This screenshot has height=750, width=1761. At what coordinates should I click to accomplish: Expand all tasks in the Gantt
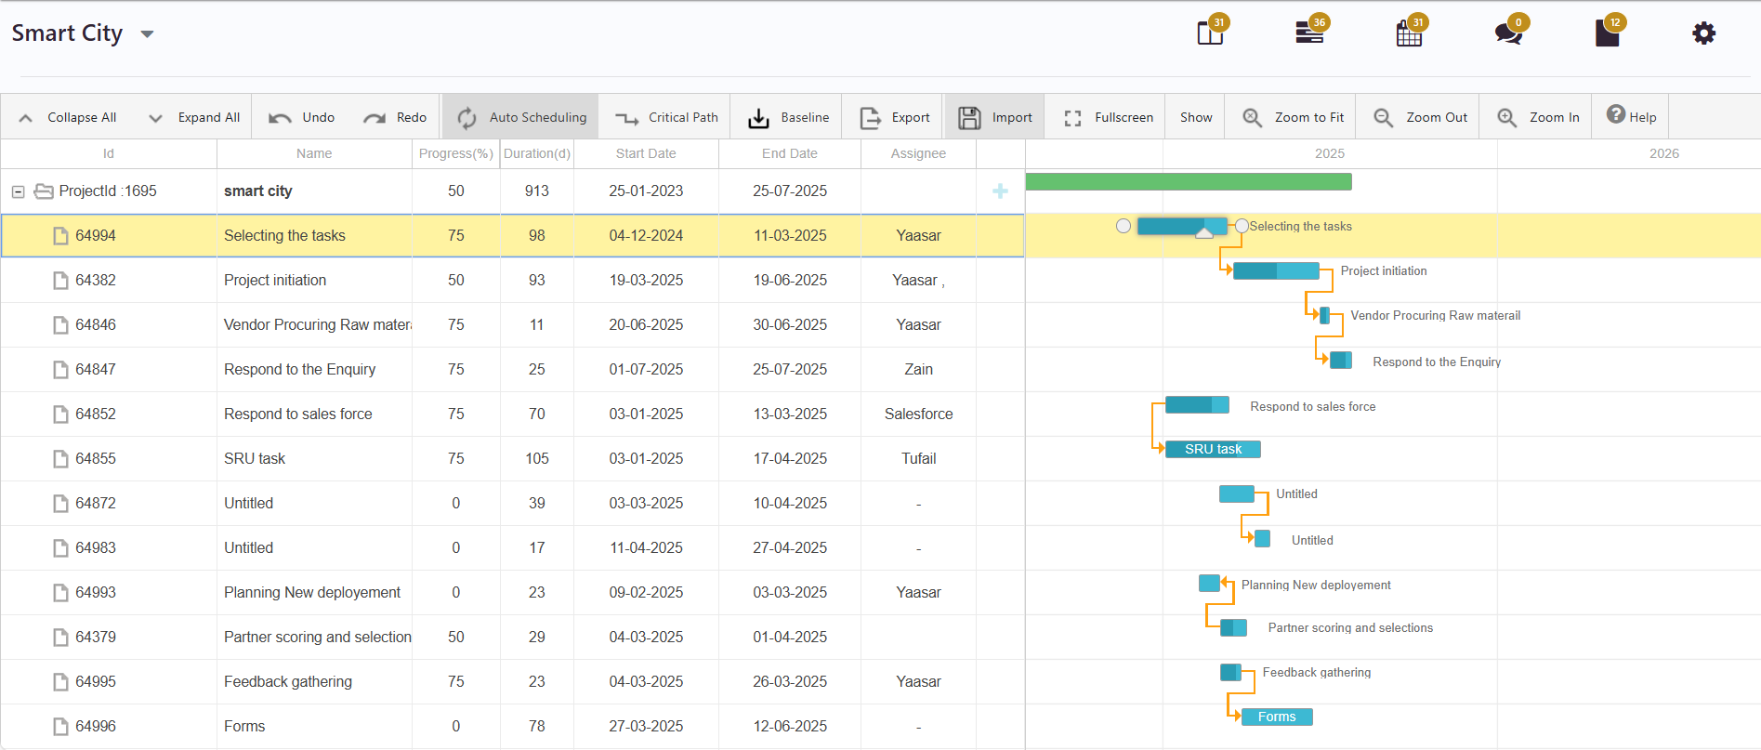pos(194,117)
